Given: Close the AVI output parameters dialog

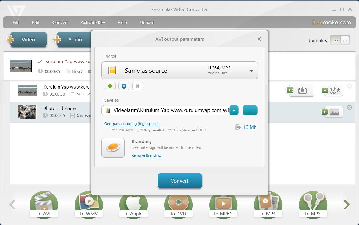Looking at the screenshot, I should coord(259,39).
